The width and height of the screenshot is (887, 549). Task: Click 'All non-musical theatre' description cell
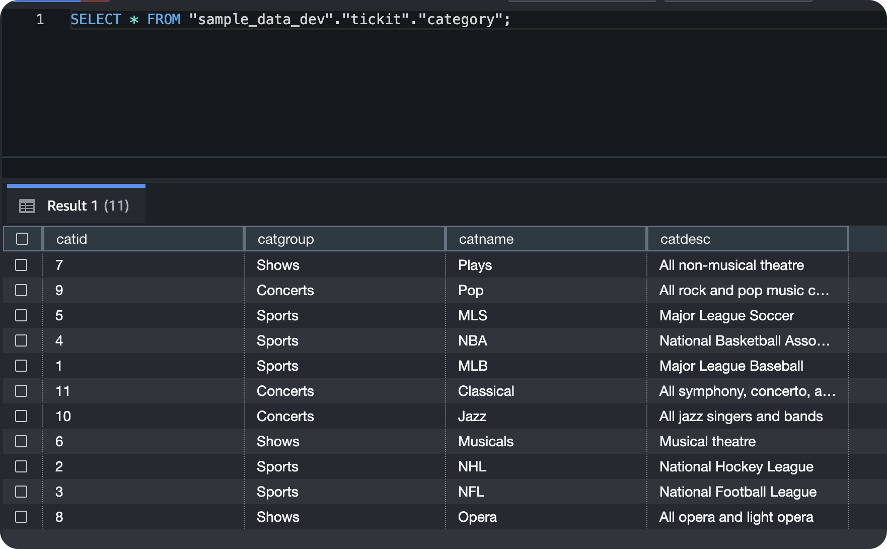click(x=748, y=265)
